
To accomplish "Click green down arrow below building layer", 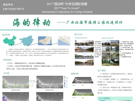I will (83, 85).
